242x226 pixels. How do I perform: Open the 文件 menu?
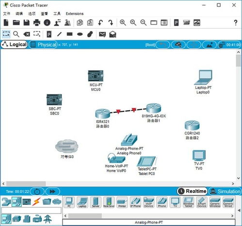7,14
